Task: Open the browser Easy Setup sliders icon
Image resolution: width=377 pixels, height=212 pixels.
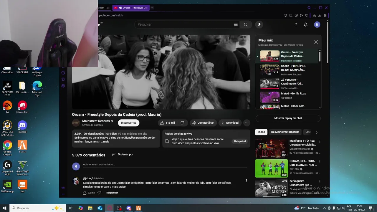Action: (x=325, y=15)
